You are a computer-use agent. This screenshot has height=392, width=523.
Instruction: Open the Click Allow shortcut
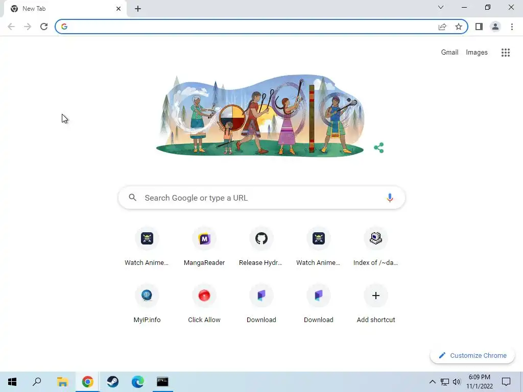(204, 304)
